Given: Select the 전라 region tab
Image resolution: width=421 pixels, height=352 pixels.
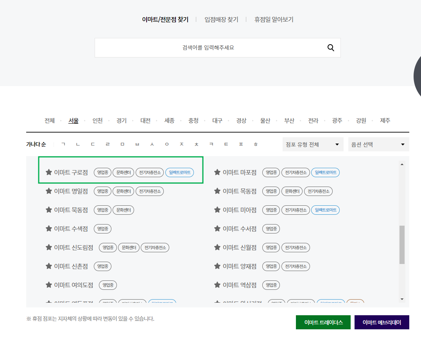Looking at the screenshot, I should click(313, 120).
